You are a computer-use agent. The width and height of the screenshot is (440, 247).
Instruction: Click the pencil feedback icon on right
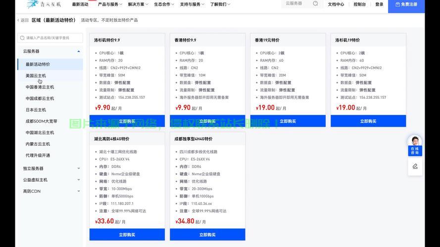(415, 166)
